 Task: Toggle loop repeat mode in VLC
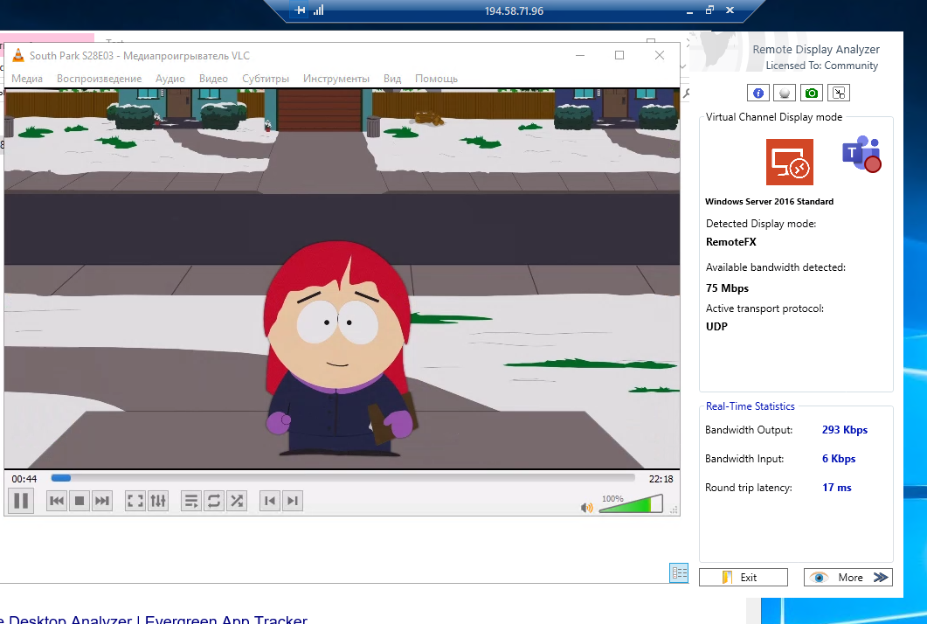(x=214, y=501)
